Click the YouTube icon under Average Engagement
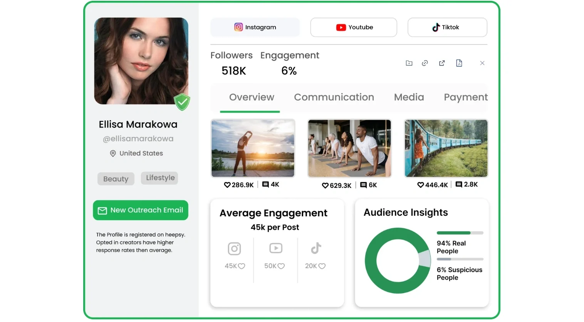 click(x=275, y=248)
